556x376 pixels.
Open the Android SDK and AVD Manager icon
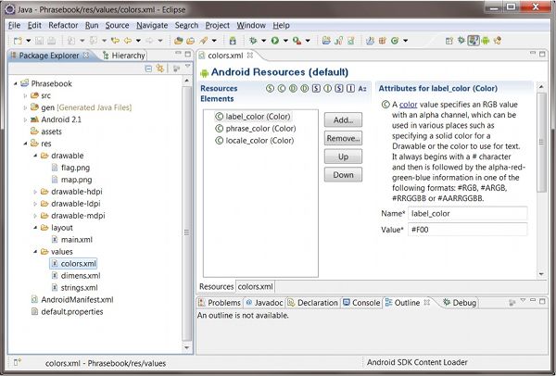[233, 41]
